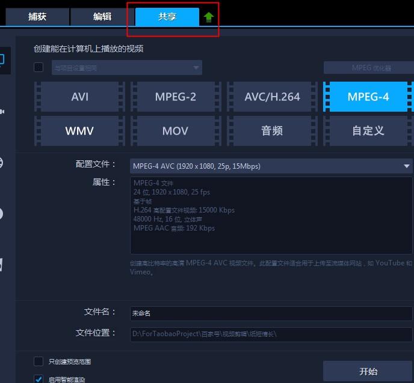Select the 共享 tab
The width and height of the screenshot is (414, 383).
pos(167,17)
